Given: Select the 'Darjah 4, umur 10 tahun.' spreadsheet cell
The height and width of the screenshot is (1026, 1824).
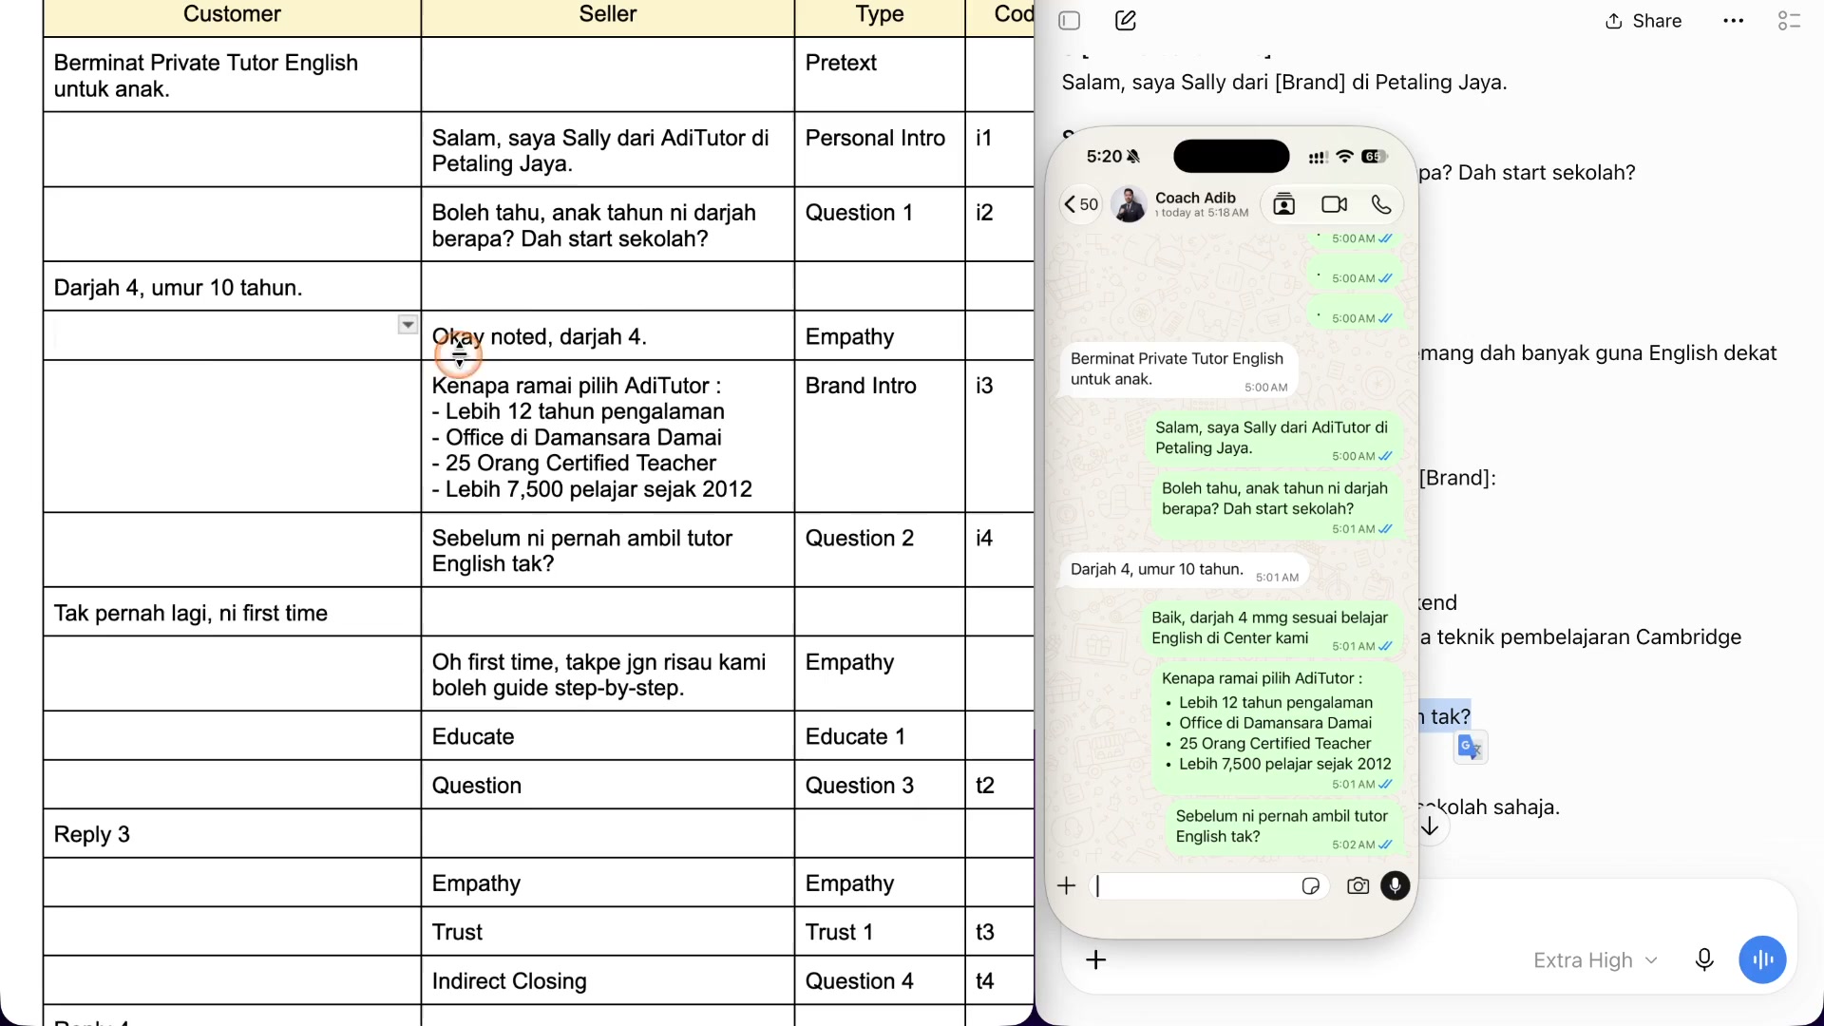Looking at the screenshot, I should pos(232,287).
